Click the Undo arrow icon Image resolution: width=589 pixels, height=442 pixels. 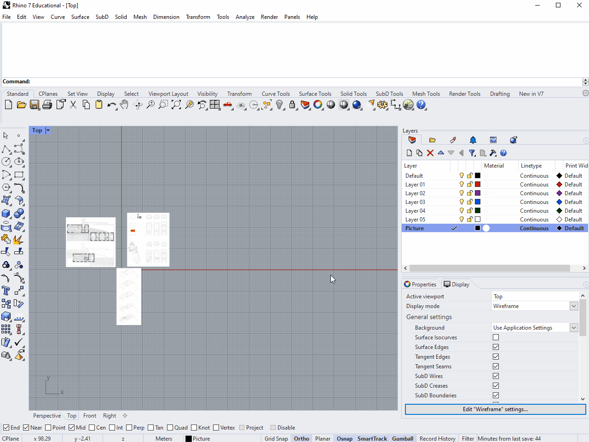112,105
